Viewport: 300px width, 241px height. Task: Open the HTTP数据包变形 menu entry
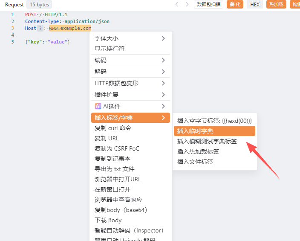point(131,83)
